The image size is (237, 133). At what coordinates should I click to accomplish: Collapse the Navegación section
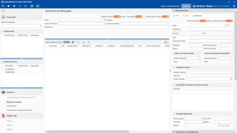(40, 17)
